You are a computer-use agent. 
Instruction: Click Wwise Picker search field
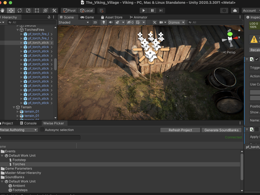pos(40,137)
